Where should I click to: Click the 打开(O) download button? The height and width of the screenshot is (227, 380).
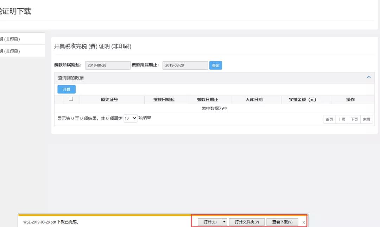pyautogui.click(x=210, y=222)
